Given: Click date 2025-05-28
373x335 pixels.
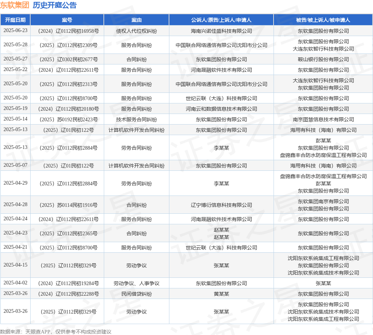Looking at the screenshot, I should (x=15, y=45).
